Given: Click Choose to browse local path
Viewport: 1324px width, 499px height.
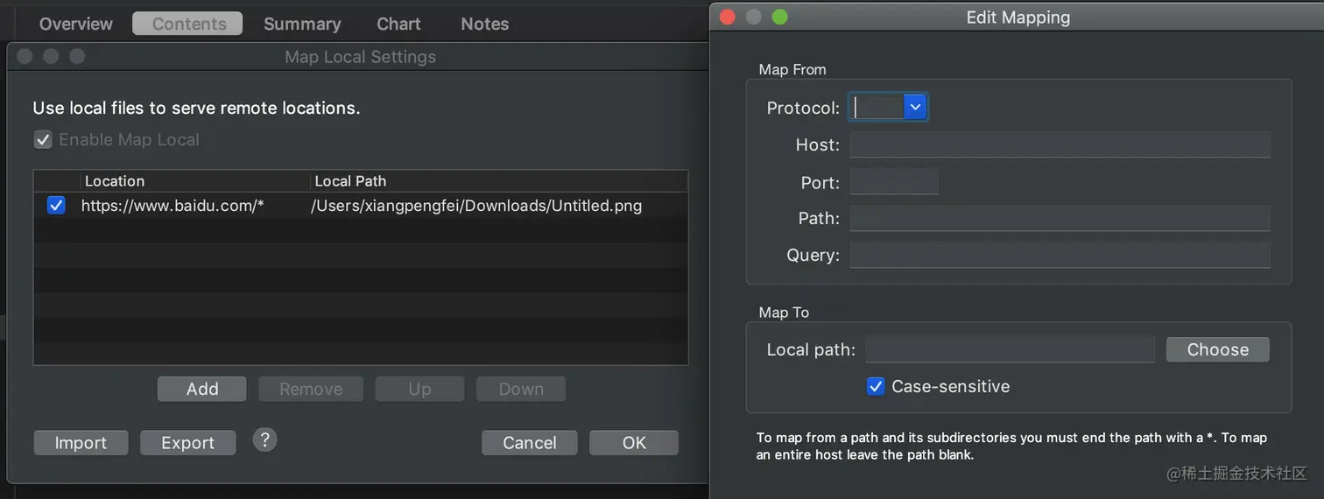Looking at the screenshot, I should (1217, 349).
